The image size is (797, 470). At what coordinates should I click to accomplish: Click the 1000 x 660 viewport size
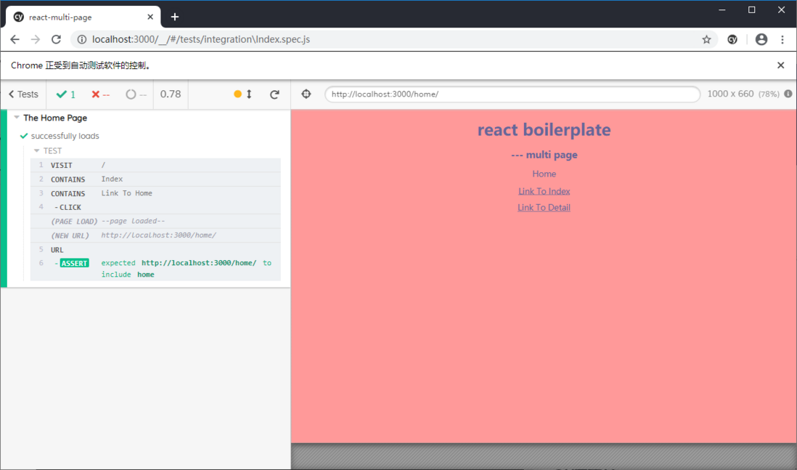pyautogui.click(x=730, y=94)
